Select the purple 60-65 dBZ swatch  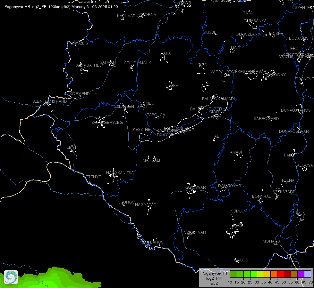click(x=301, y=274)
